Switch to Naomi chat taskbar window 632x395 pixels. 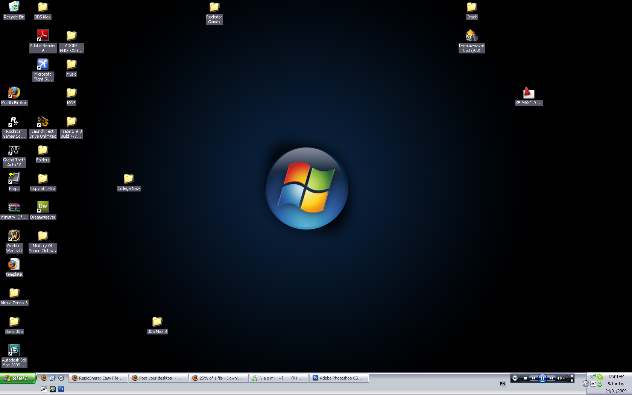pos(279,378)
